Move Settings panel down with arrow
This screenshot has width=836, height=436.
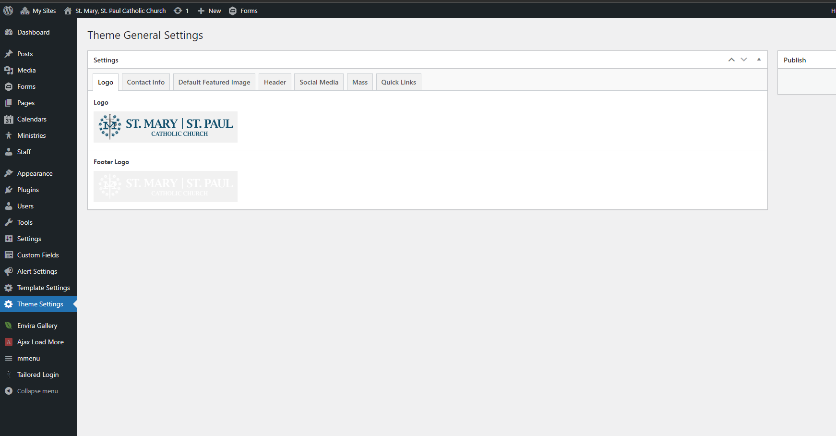744,60
